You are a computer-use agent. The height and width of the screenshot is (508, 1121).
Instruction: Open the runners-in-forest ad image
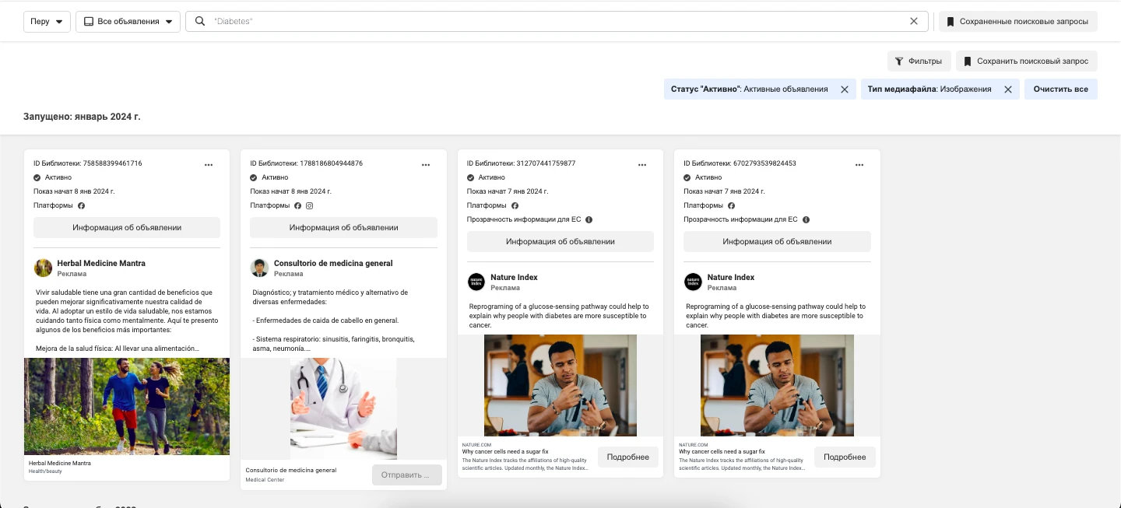tap(127, 406)
